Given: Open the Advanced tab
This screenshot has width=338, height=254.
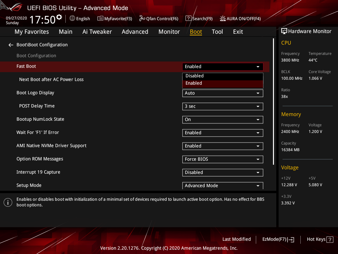Looking at the screenshot, I should 135,32.
